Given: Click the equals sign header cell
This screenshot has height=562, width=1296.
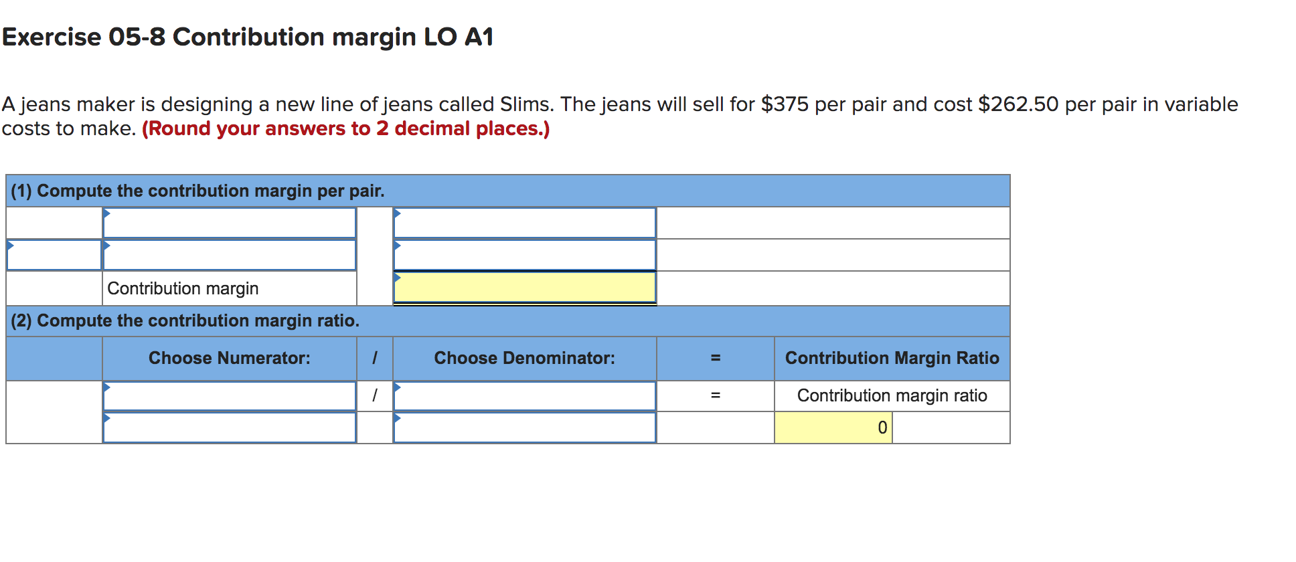Looking at the screenshot, I should [x=714, y=359].
